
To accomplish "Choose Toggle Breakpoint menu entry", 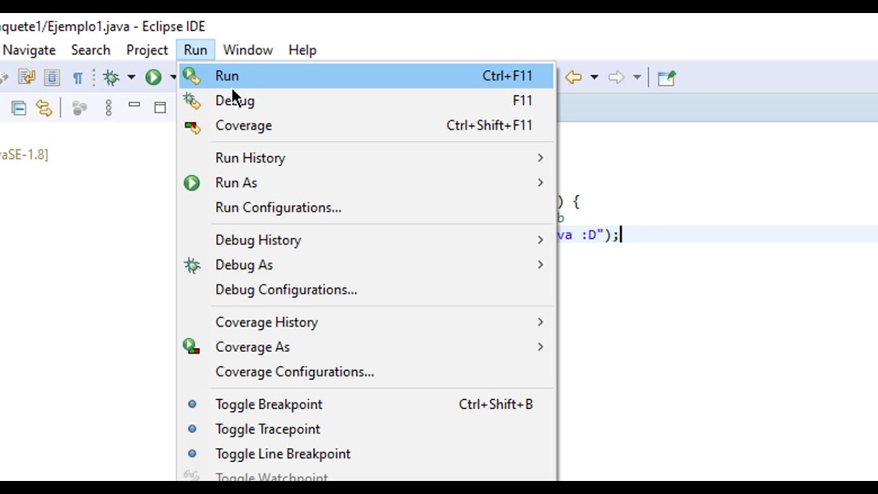I will tap(366, 405).
